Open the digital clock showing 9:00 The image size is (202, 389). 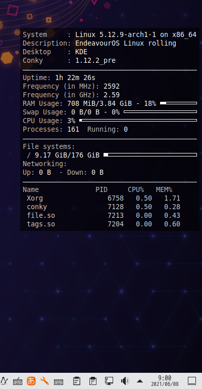click(165, 378)
